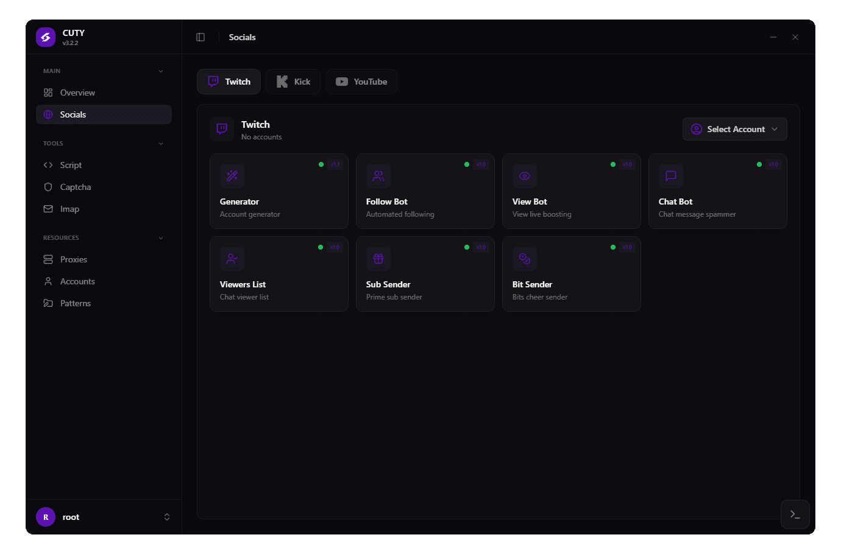Click the Bit Sender icon

525,259
